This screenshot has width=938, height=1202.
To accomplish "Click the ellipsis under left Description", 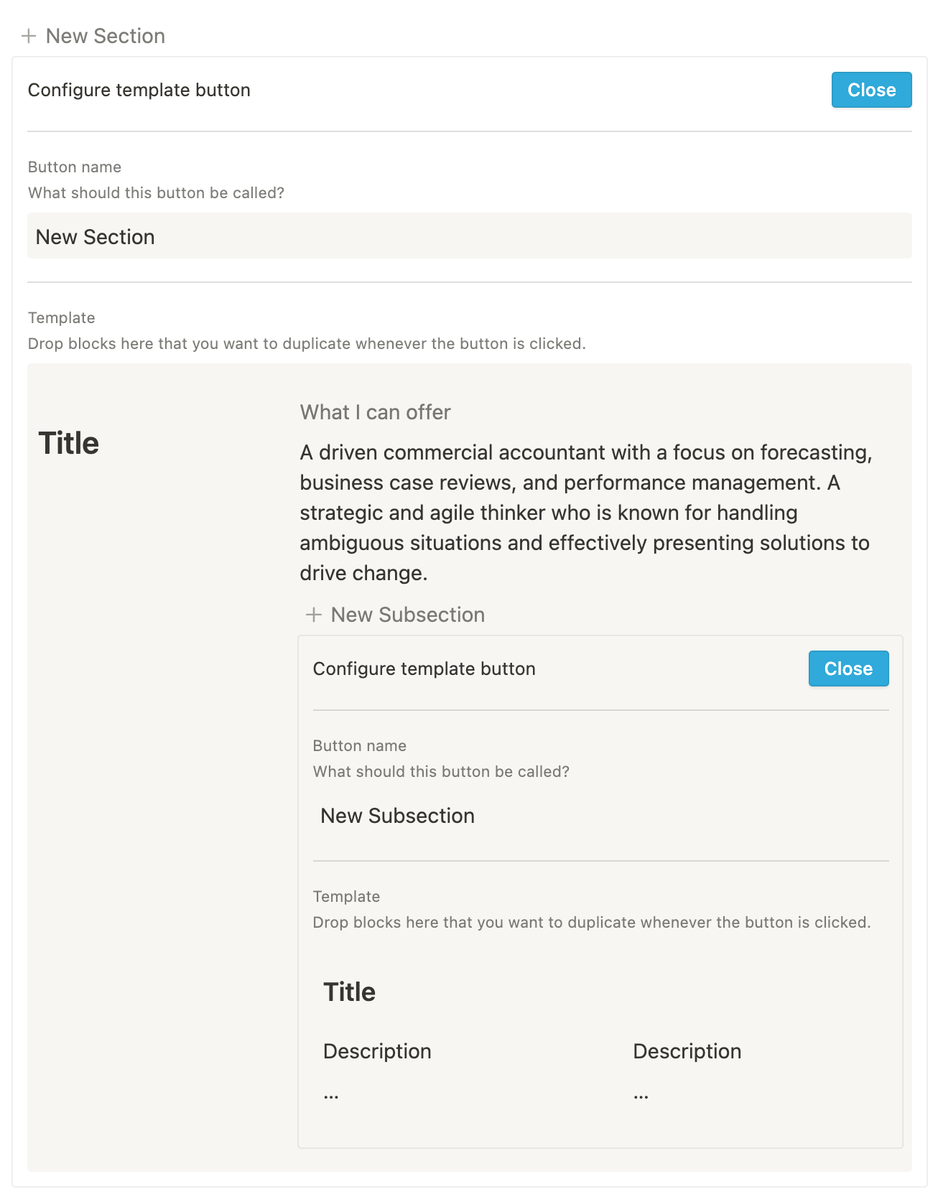I will click(x=331, y=1095).
